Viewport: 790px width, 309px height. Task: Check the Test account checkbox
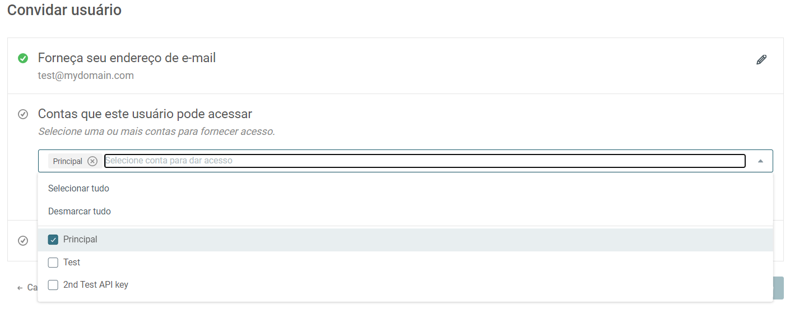click(x=53, y=263)
